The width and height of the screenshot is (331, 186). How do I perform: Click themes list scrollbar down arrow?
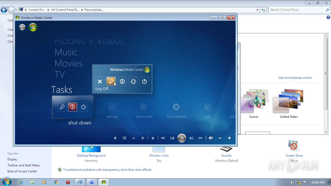pyautogui.click(x=326, y=132)
